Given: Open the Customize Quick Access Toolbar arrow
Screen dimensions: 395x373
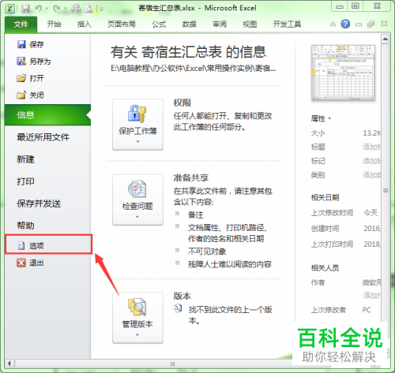Looking at the screenshot, I should 101,9.
